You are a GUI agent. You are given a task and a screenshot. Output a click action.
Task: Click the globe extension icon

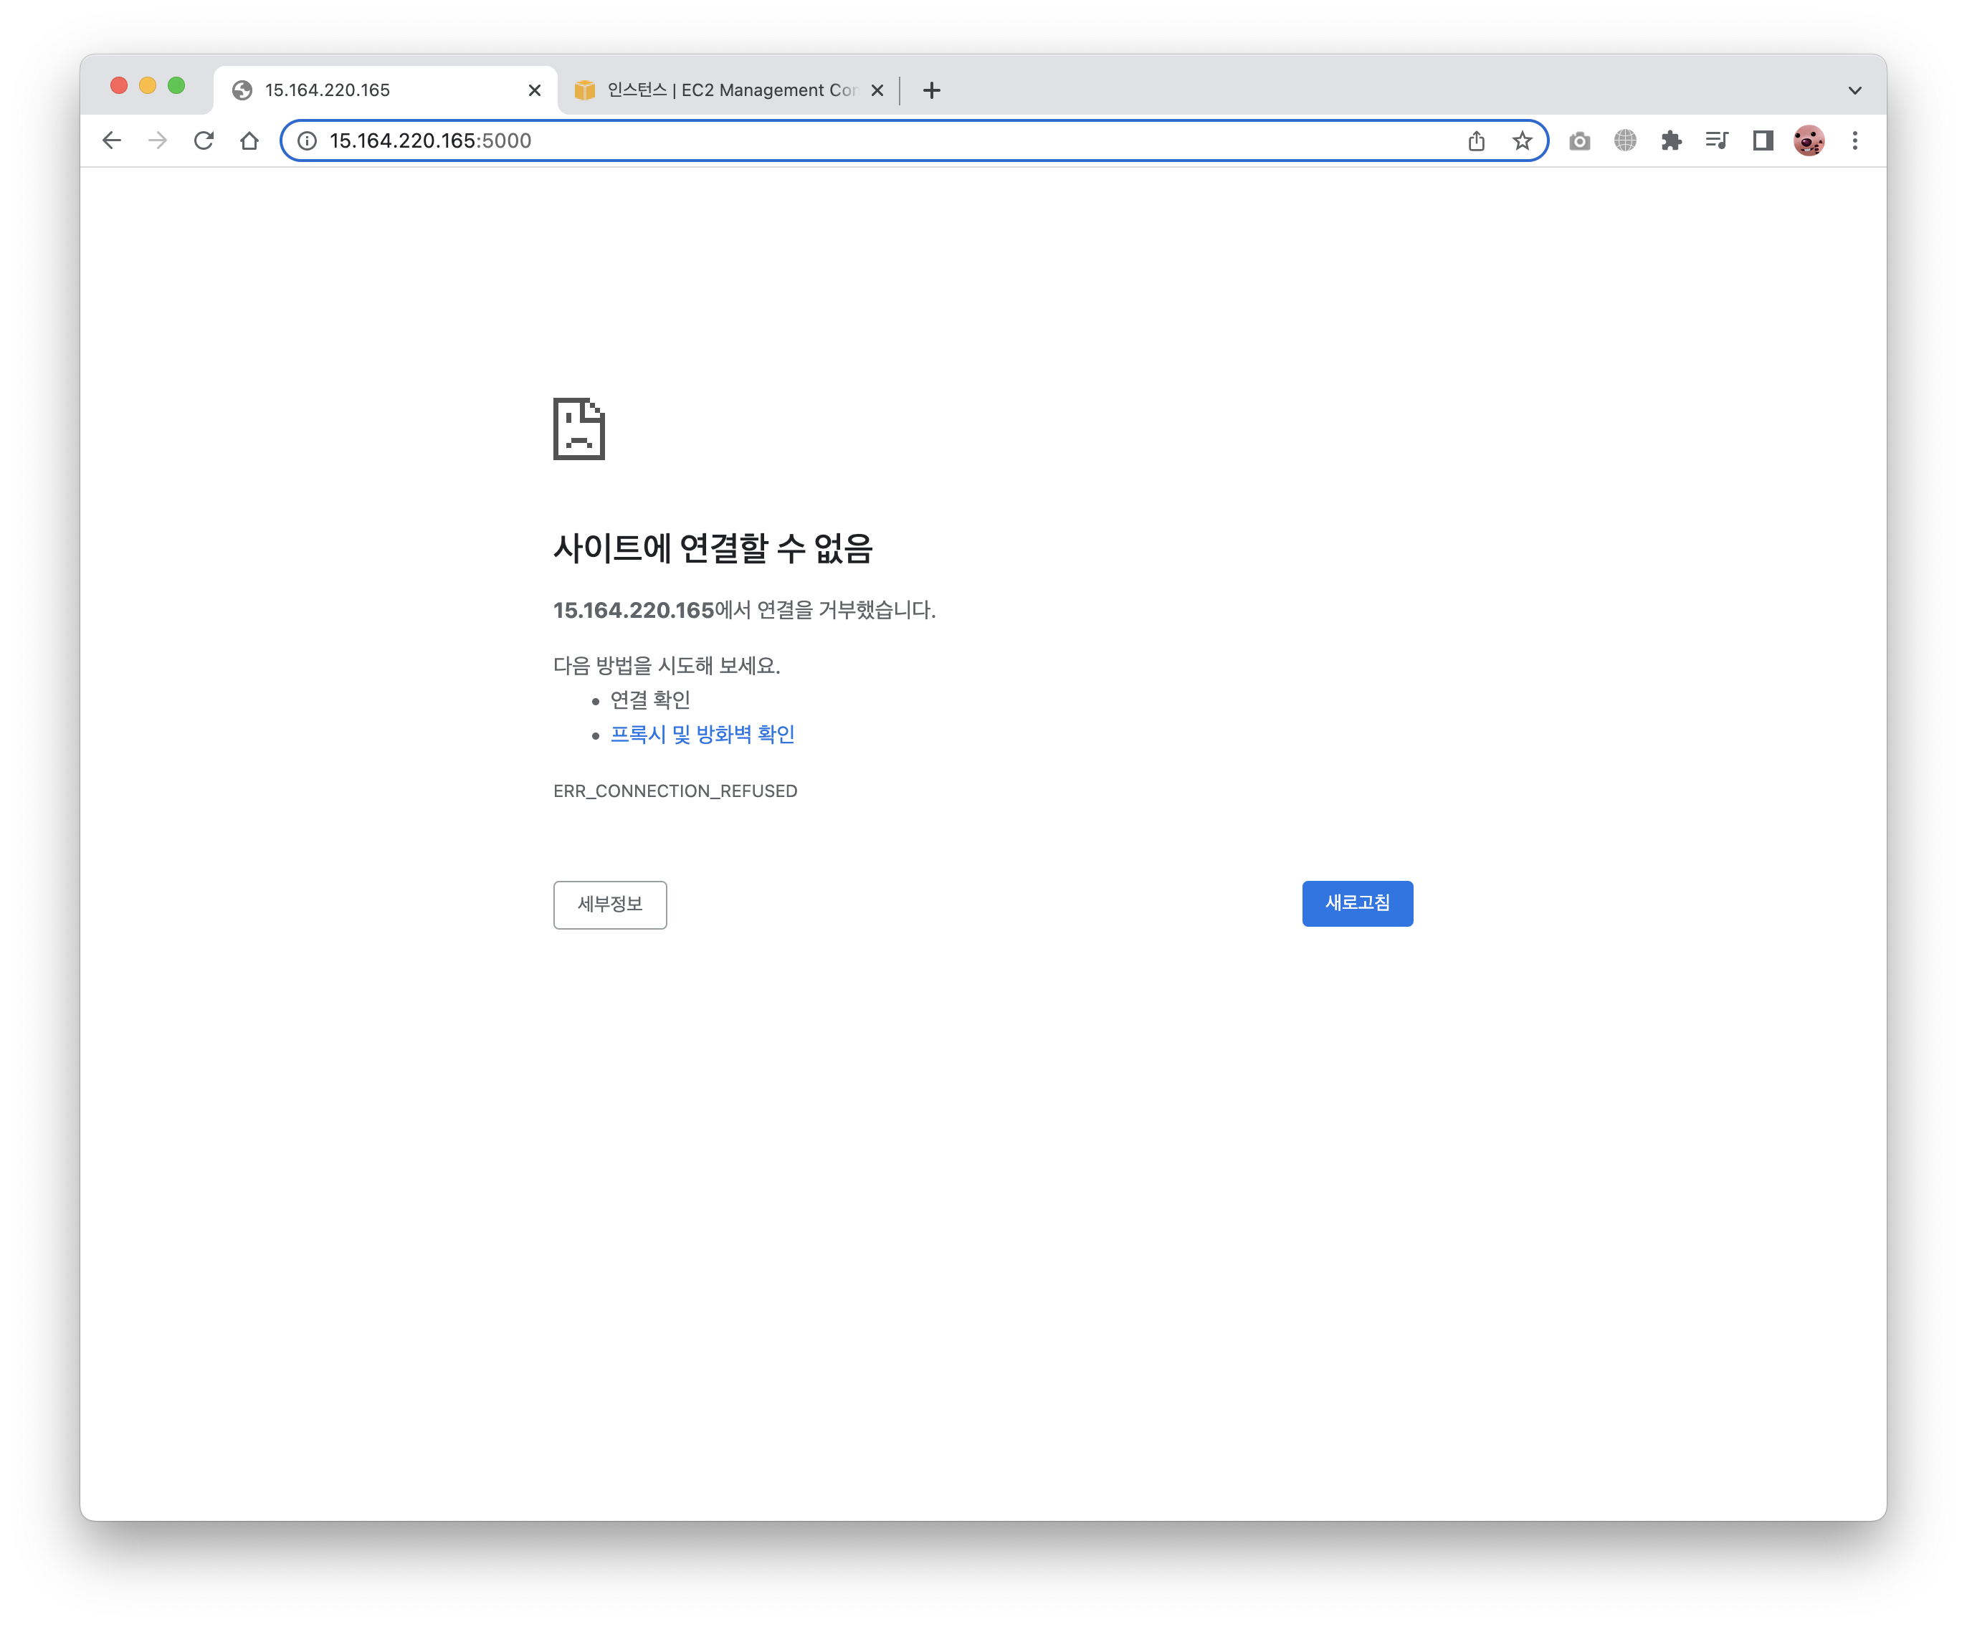coord(1625,140)
